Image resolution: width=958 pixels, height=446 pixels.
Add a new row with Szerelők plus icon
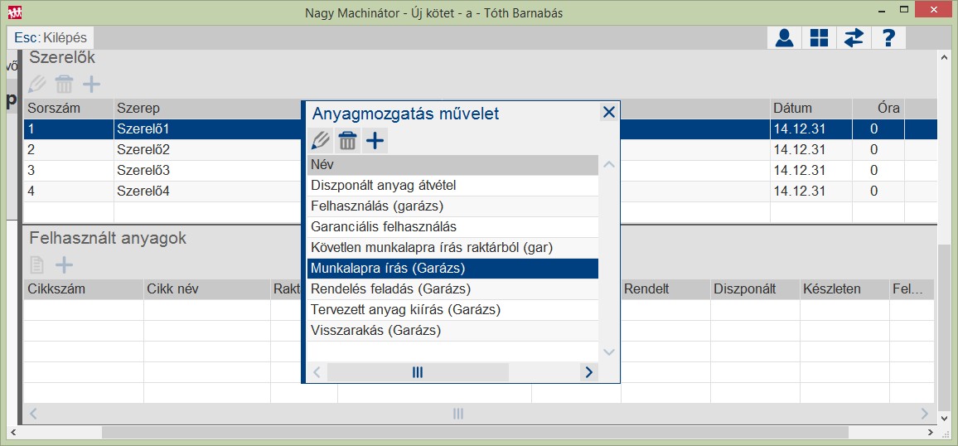(91, 84)
